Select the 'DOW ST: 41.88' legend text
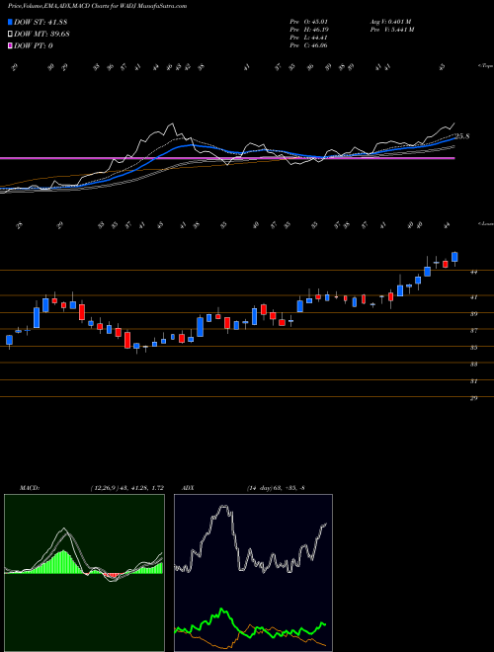This screenshot has width=494, height=652. pyautogui.click(x=41, y=22)
